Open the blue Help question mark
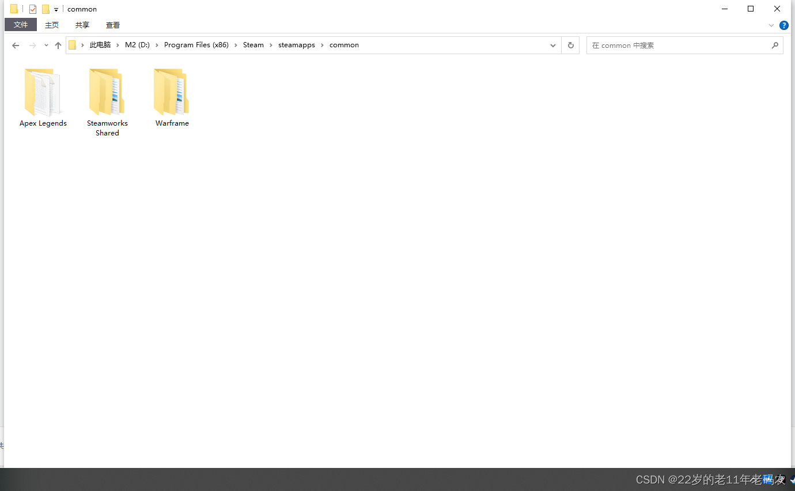The width and height of the screenshot is (795, 491). coord(784,25)
